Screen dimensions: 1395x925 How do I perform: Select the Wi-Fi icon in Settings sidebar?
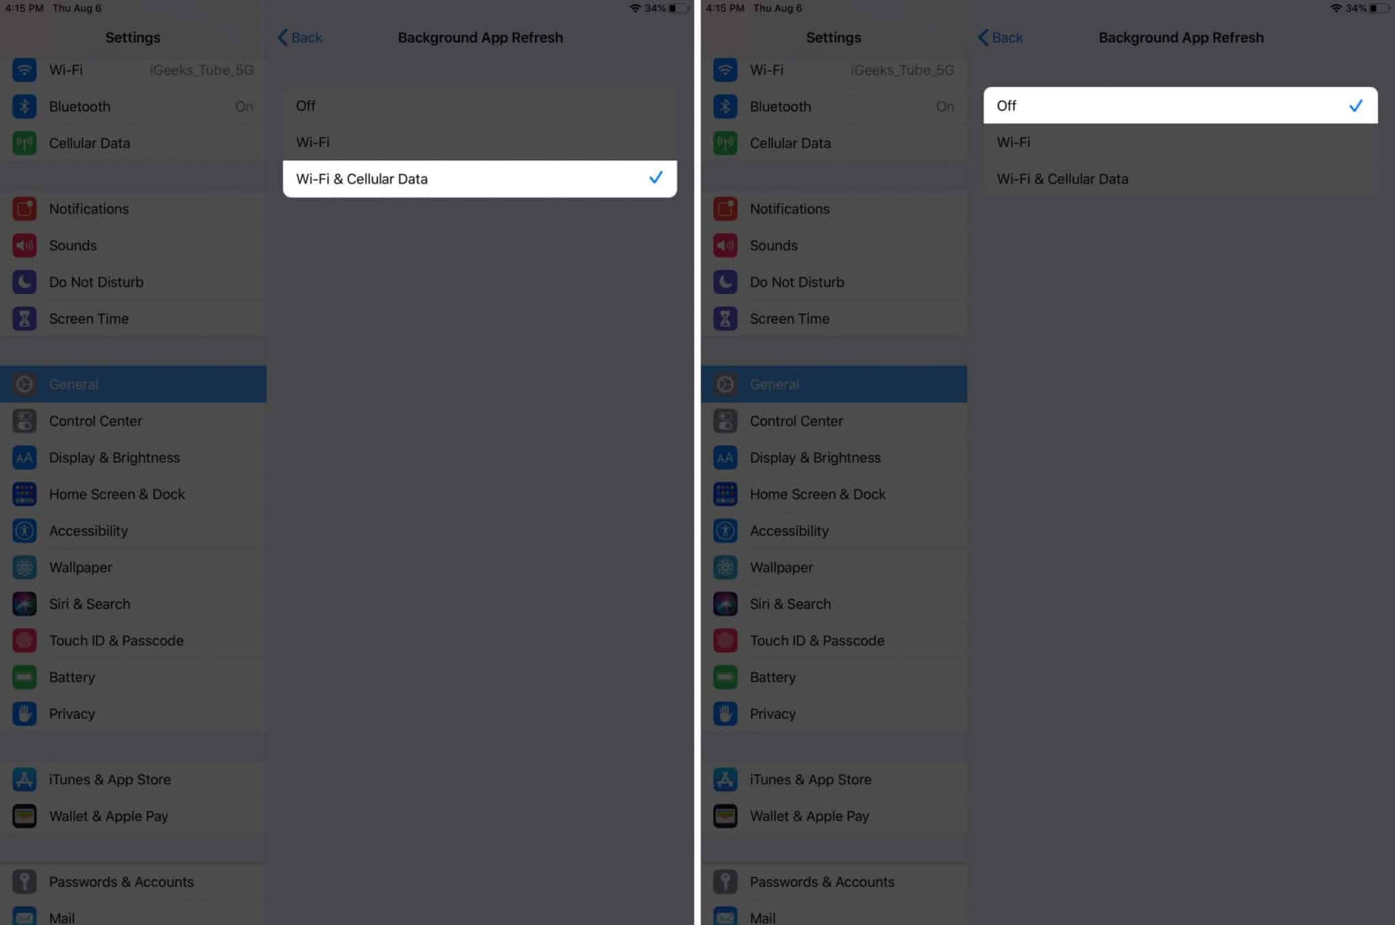(x=25, y=69)
